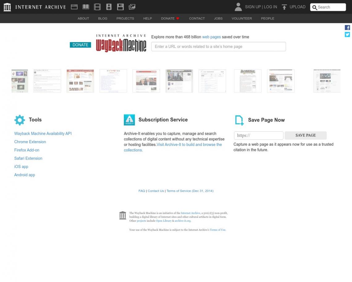Open the Terms of Use link
This screenshot has height=282, width=352.
point(218,230)
